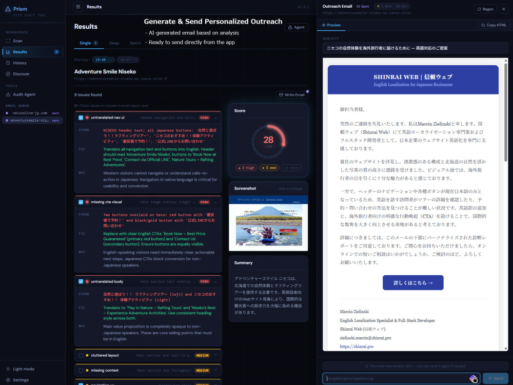Click the 5 med severity badge
Screen dimensions: 513x385
coord(269,168)
